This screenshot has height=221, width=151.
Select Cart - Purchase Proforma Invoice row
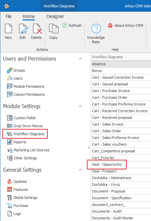[121, 104]
